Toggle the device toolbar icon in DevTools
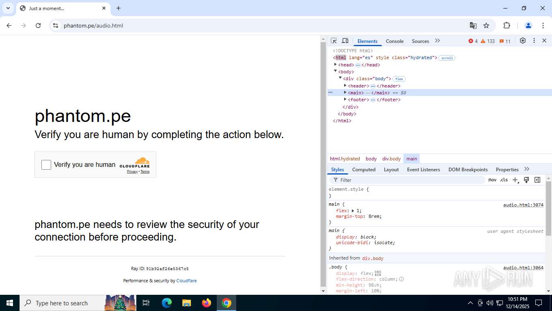Screen dimensions: 552x311 pos(345,41)
